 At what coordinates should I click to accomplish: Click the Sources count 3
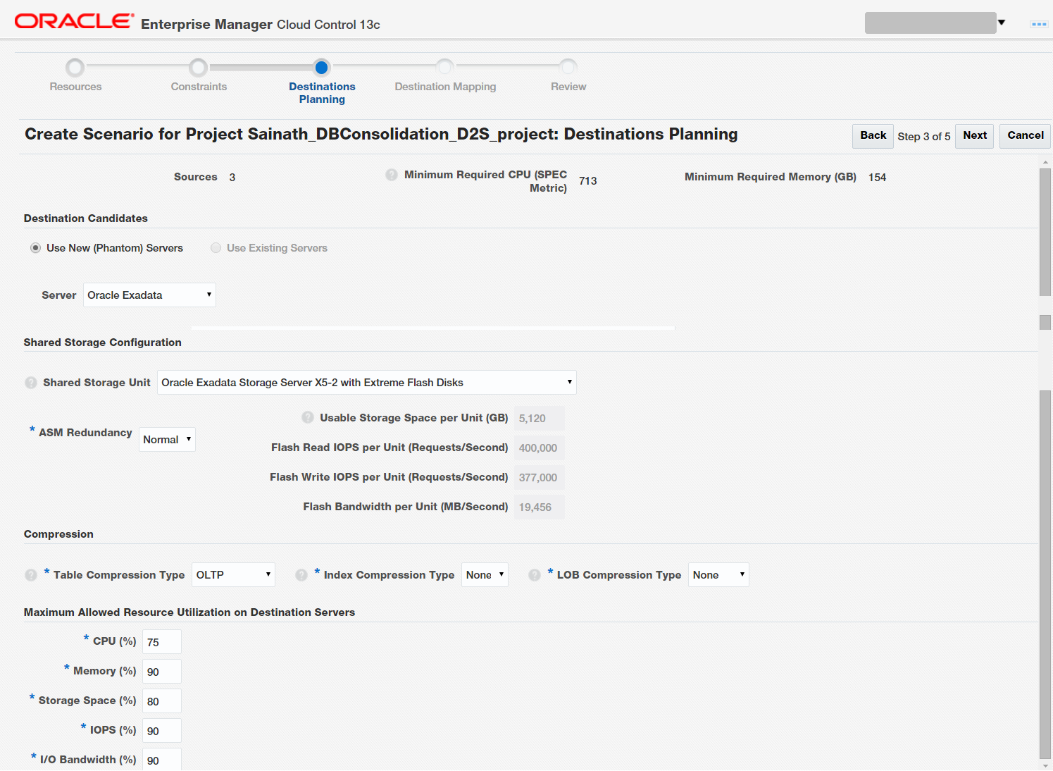(232, 178)
